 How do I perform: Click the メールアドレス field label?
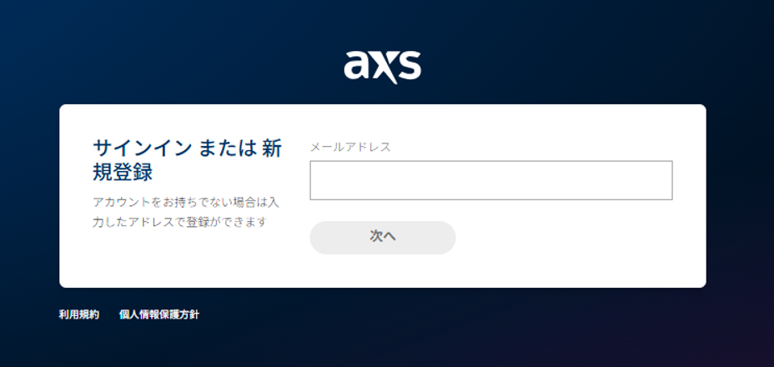pyautogui.click(x=350, y=147)
